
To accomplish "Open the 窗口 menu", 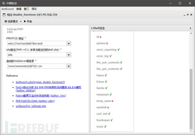I will point(26,9).
